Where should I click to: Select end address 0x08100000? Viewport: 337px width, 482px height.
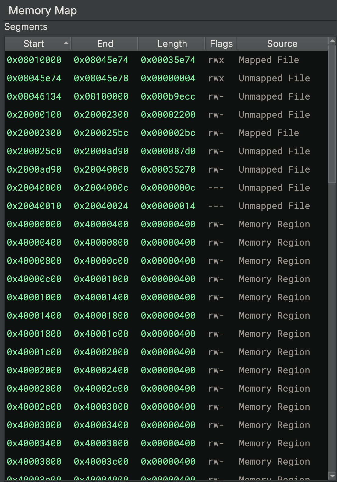coord(101,96)
